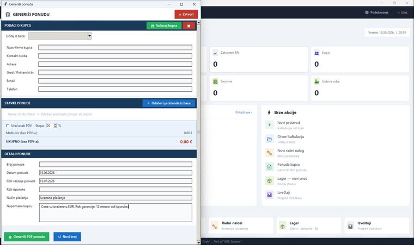Click the lightning icon beside Brze akcije
Viewport: 414px width, 245px height.
click(x=269, y=112)
